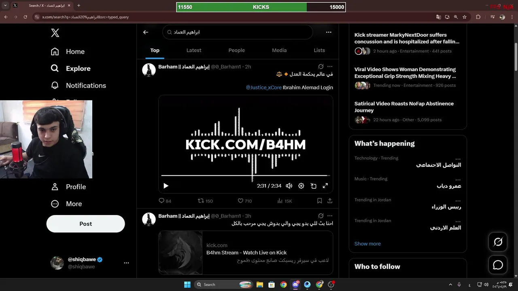Switch to the Latest tab
518x291 pixels.
pos(194,51)
